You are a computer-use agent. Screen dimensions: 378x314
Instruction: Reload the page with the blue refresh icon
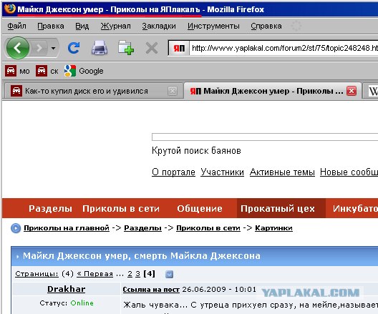pos(74,48)
